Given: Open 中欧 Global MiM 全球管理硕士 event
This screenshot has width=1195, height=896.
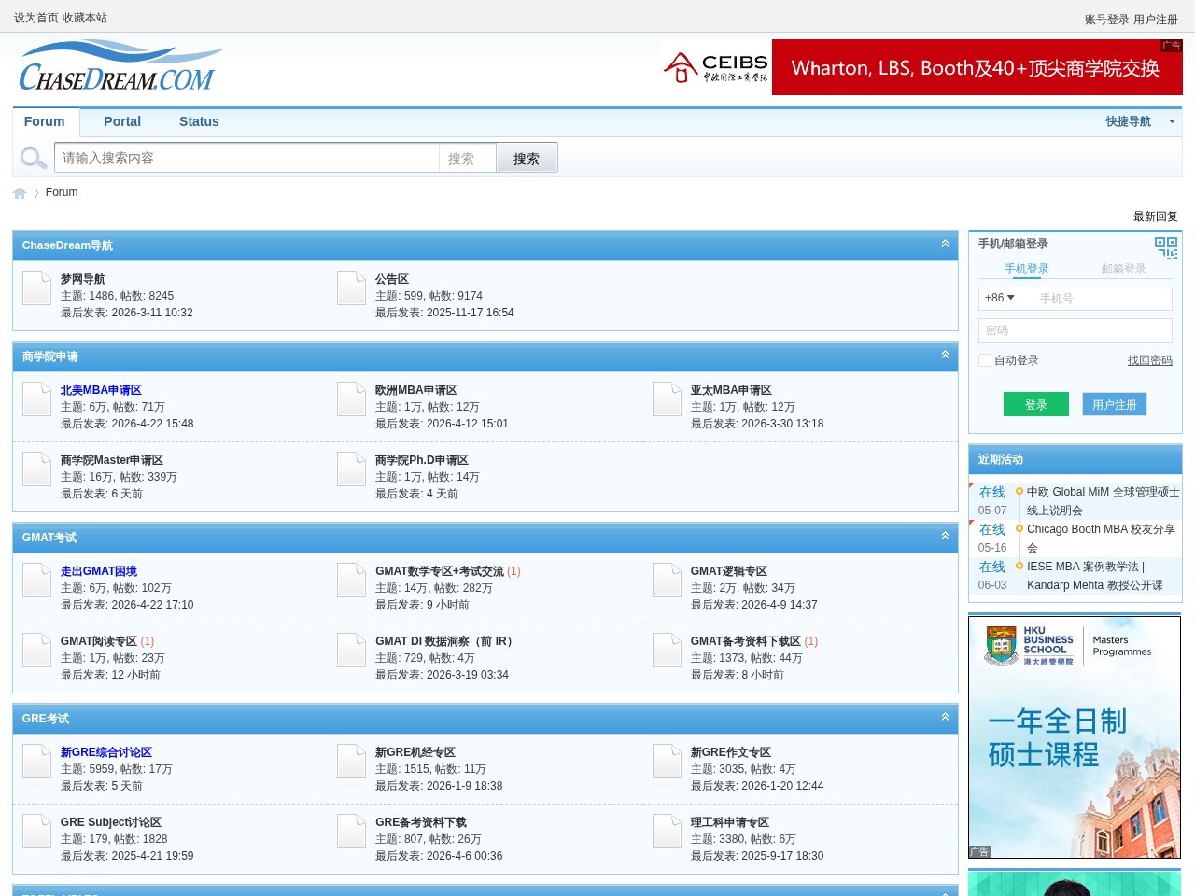Looking at the screenshot, I should (1103, 501).
